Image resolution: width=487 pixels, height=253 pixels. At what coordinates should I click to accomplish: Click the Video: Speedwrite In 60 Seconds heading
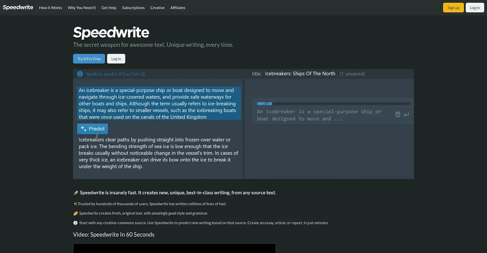pyautogui.click(x=114, y=235)
